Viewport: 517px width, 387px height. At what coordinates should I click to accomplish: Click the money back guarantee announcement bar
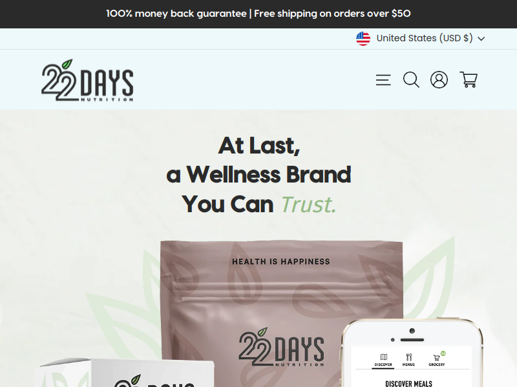click(x=258, y=14)
